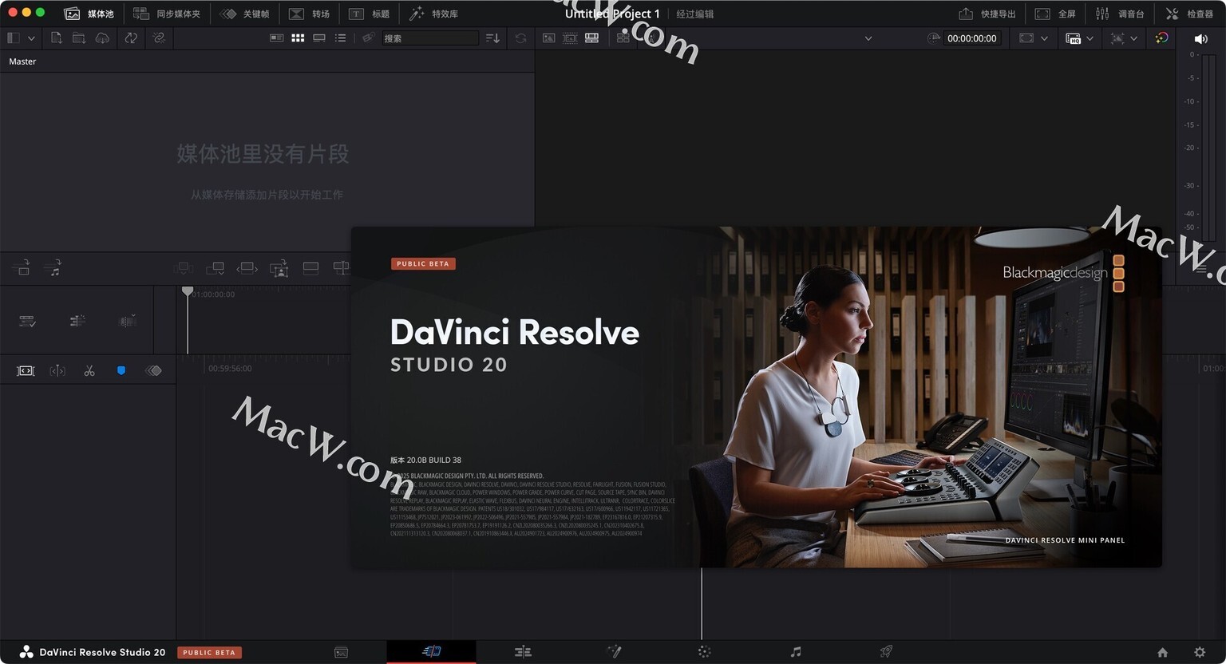
Task: Click the cloud download import icon
Action: click(x=102, y=38)
